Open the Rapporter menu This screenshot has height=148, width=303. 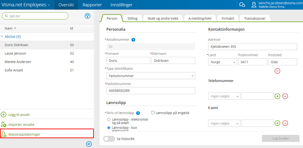click(x=92, y=5)
